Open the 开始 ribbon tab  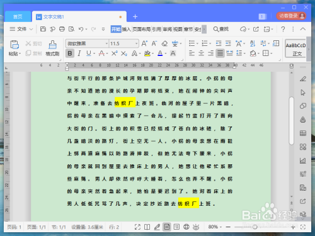(116, 29)
